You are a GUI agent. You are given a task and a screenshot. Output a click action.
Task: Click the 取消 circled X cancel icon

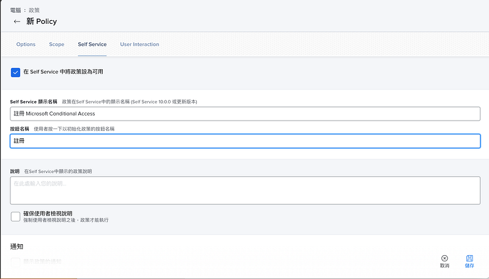coord(444,259)
